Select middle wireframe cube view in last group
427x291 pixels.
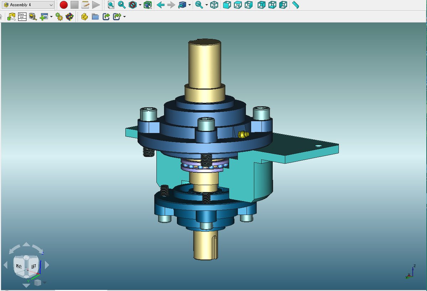(272, 5)
